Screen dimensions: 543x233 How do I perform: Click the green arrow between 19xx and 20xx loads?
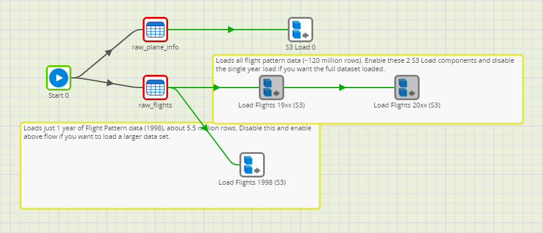[342, 88]
